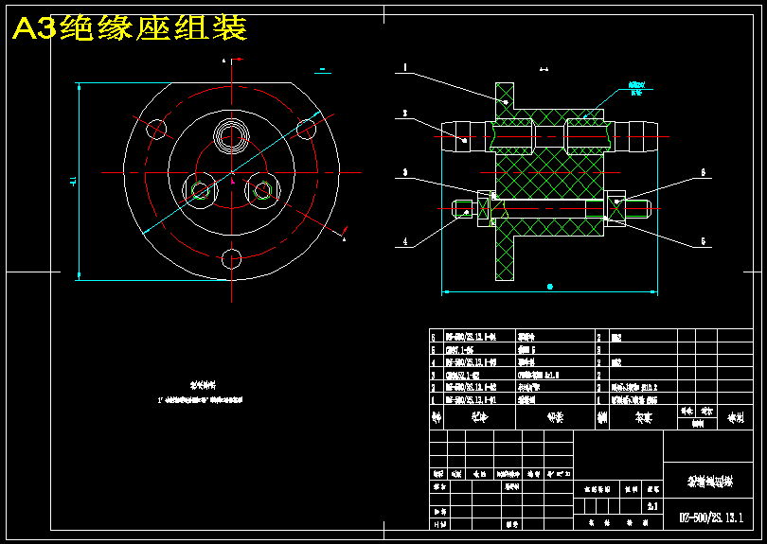Select the threaded hole with concentric circles

[231, 135]
